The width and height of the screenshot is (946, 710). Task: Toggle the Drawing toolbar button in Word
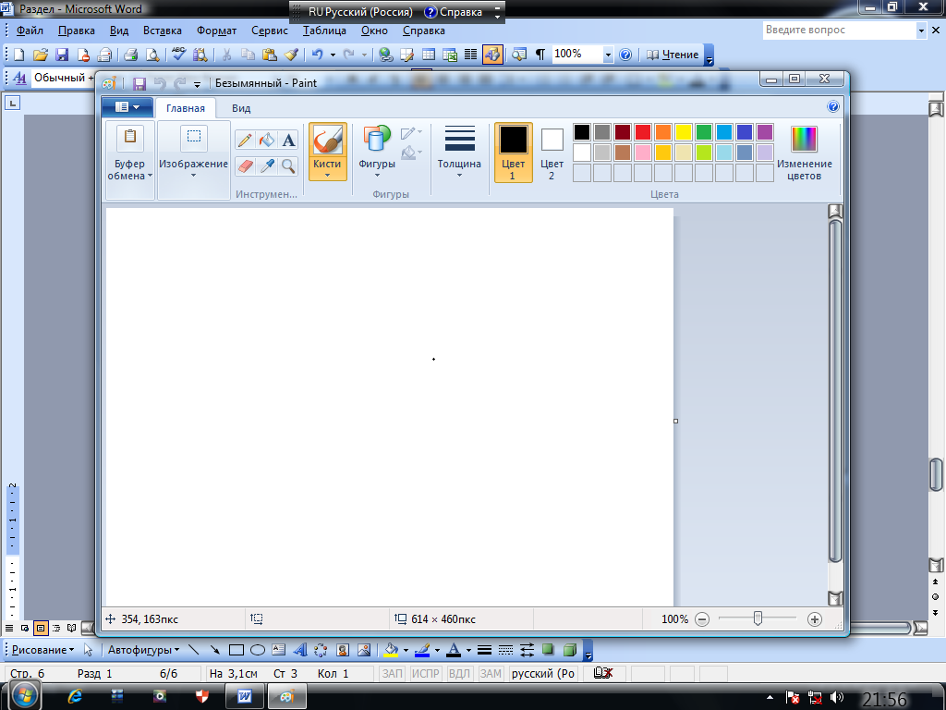[492, 55]
